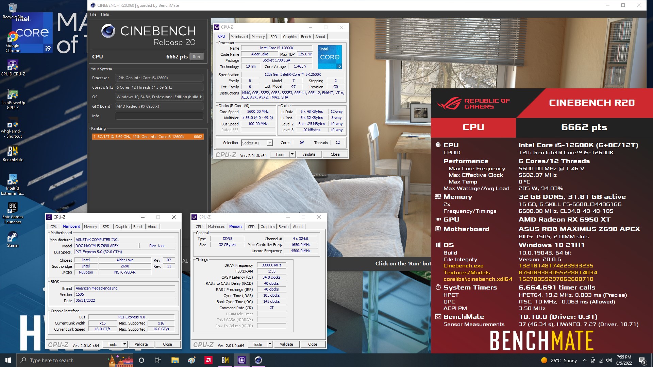The width and height of the screenshot is (653, 367).
Task: Click Validate in the Memory CPU-Z window
Action: click(286, 344)
